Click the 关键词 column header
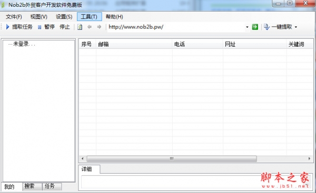 pos(300,44)
